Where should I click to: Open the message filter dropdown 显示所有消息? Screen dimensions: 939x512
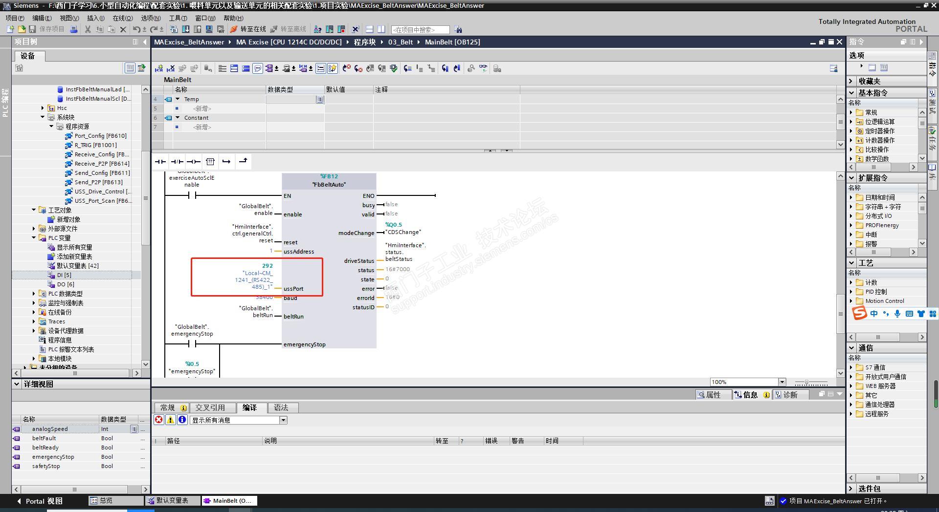[283, 420]
